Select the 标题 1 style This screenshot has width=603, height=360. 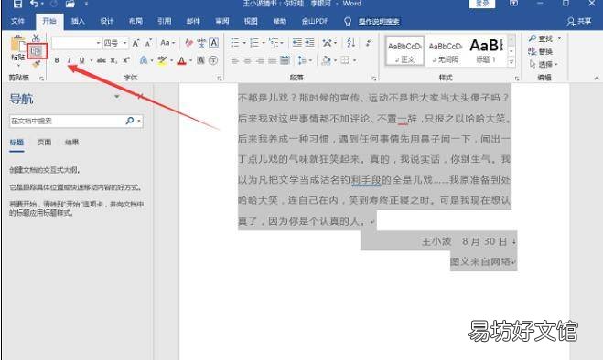(x=486, y=51)
